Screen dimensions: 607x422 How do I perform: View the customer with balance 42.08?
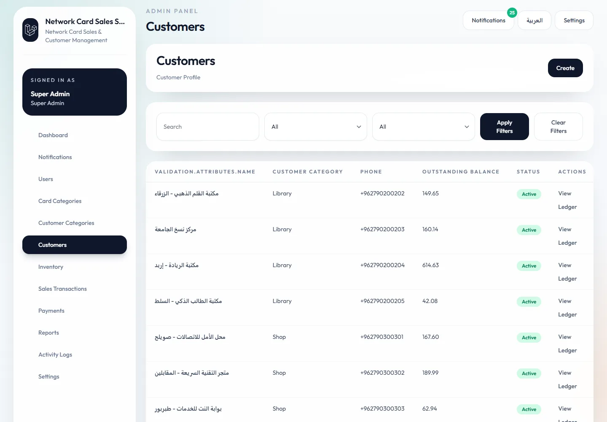point(564,301)
